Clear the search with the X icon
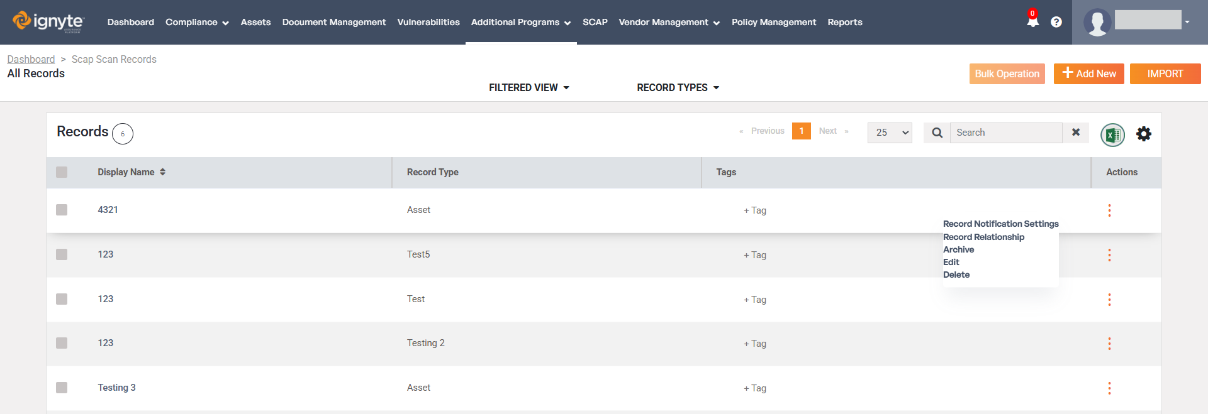 tap(1076, 133)
